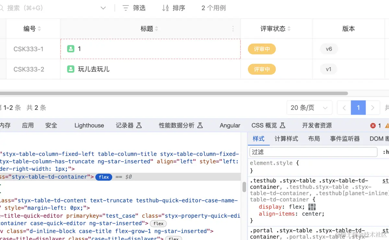Click the red error count icon in DevTools
389x240 pixels.
click(x=373, y=126)
